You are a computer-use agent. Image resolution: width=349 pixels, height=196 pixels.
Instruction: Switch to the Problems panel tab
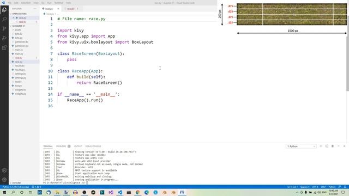pyautogui.click(x=61, y=146)
